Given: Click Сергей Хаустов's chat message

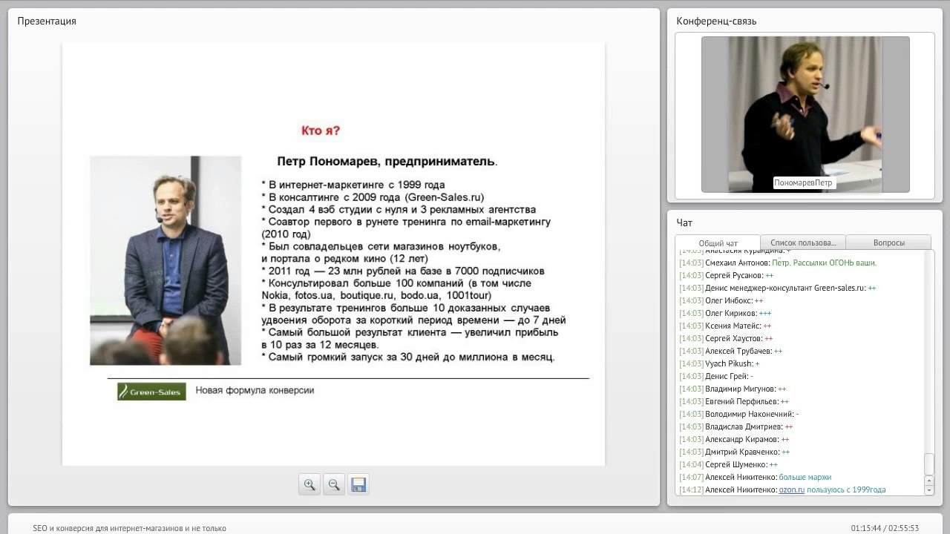Looking at the screenshot, I should 726,338.
